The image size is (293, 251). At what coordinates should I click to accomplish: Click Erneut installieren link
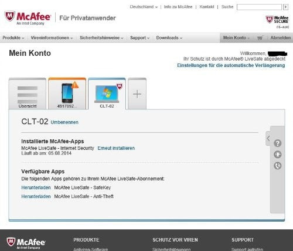(x=116, y=148)
